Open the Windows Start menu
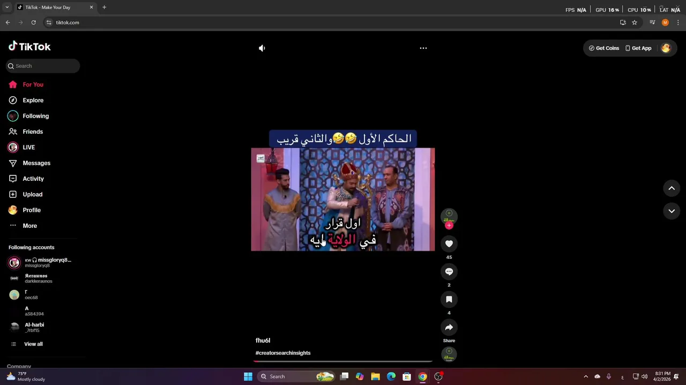Image resolution: width=686 pixels, height=385 pixels. click(248, 376)
